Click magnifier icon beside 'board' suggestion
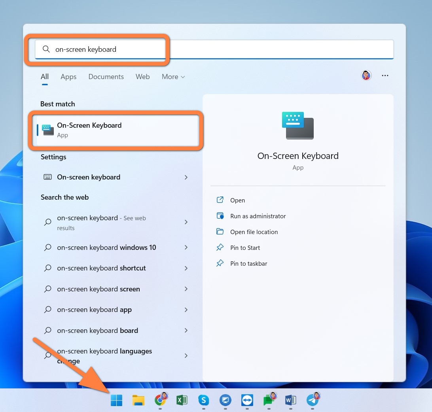The height and width of the screenshot is (412, 432). tap(47, 330)
